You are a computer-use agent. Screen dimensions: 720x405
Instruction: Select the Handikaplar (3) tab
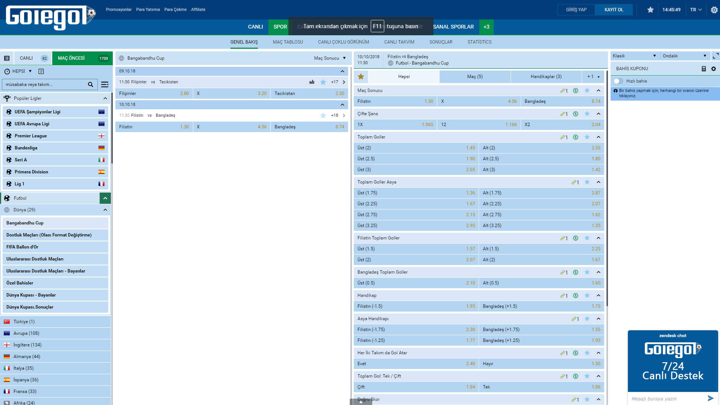click(x=546, y=77)
